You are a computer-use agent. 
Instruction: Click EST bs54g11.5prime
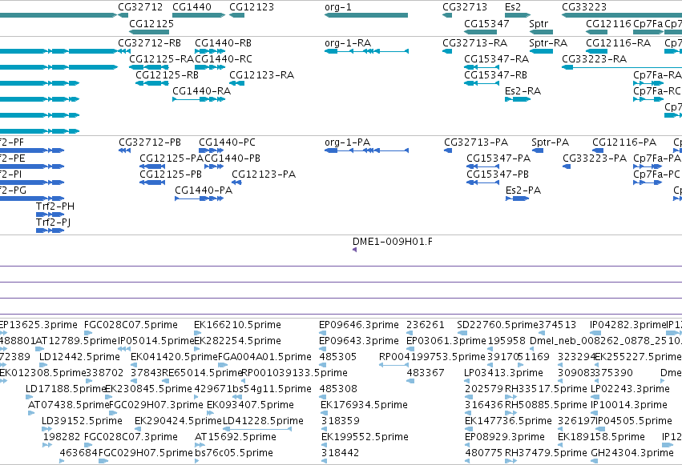tap(272, 389)
